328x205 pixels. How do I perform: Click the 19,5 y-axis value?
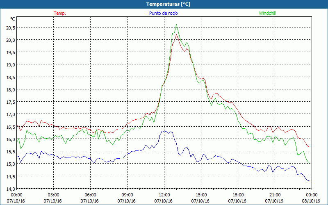[x=11, y=52]
